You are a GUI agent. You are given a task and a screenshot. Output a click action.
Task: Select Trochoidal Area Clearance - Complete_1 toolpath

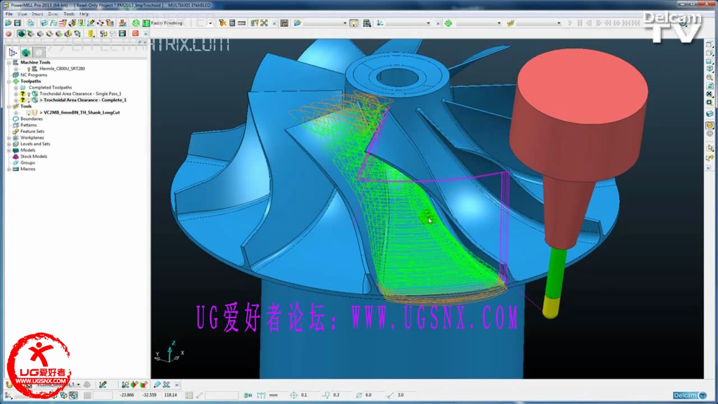tap(83, 100)
